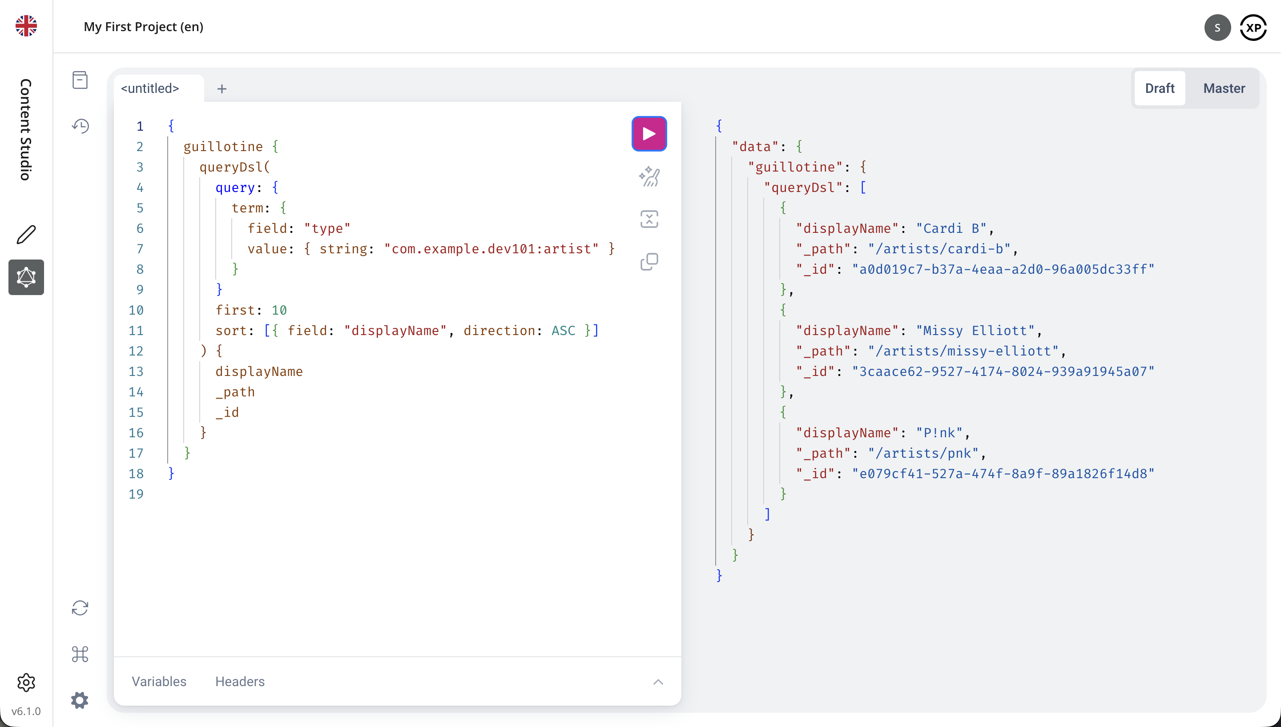
Task: Click the displayName field on line 13
Action: [x=259, y=371]
